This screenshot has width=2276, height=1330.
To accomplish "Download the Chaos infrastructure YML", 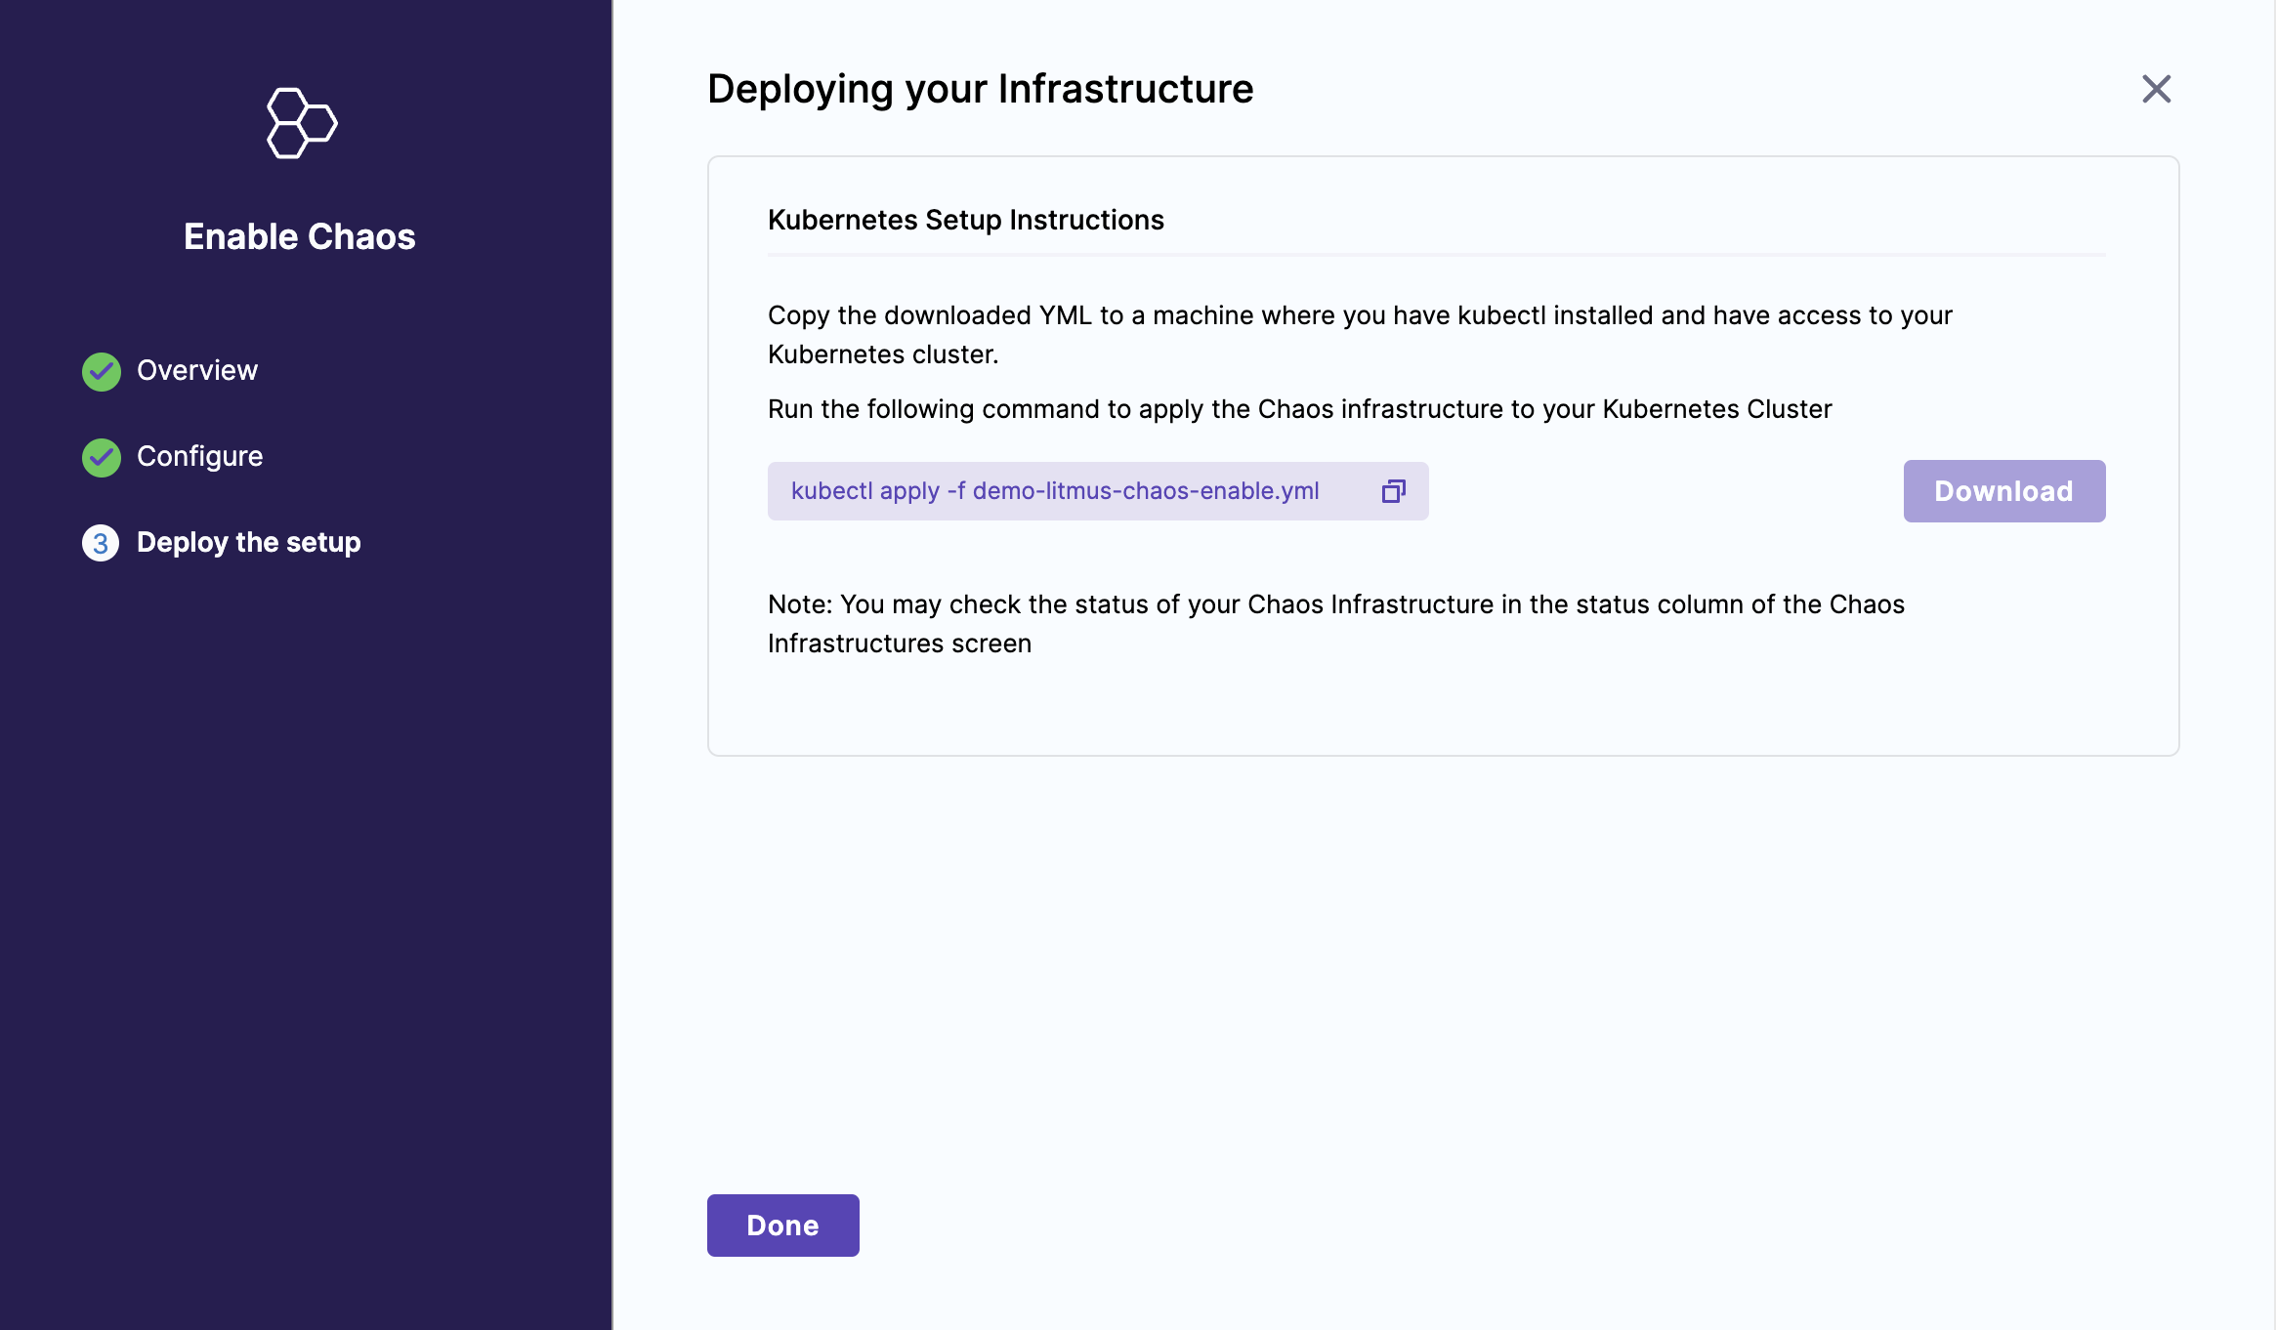I will click(2003, 491).
